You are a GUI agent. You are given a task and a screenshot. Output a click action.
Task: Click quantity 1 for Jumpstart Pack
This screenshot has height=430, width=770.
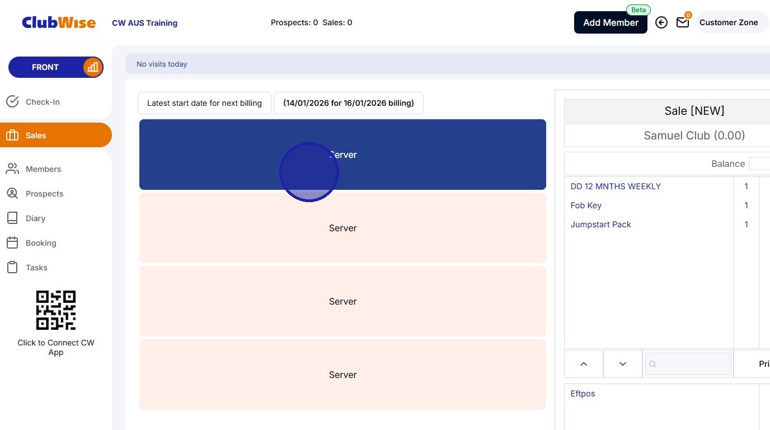click(746, 225)
